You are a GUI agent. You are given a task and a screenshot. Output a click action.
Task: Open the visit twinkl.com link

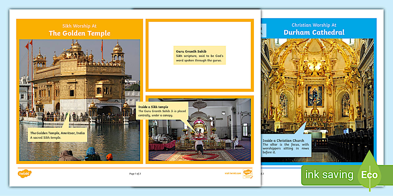(233, 174)
